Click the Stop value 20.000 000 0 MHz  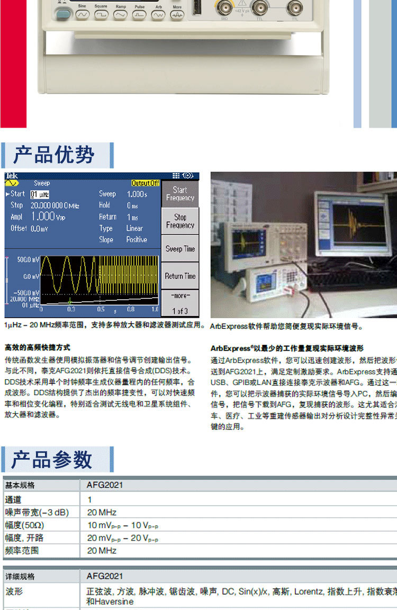click(55, 205)
